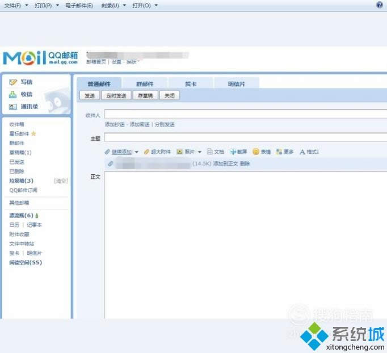Image resolution: width=387 pixels, height=353 pixels.
Task: Open the 已发送 folder
Action: pos(17,162)
